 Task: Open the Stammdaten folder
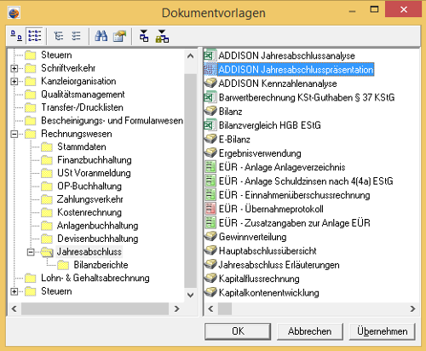pos(82,147)
